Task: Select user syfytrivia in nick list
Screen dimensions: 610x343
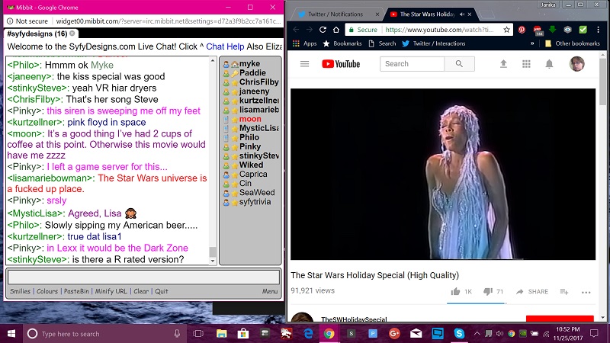Action: pyautogui.click(x=255, y=202)
